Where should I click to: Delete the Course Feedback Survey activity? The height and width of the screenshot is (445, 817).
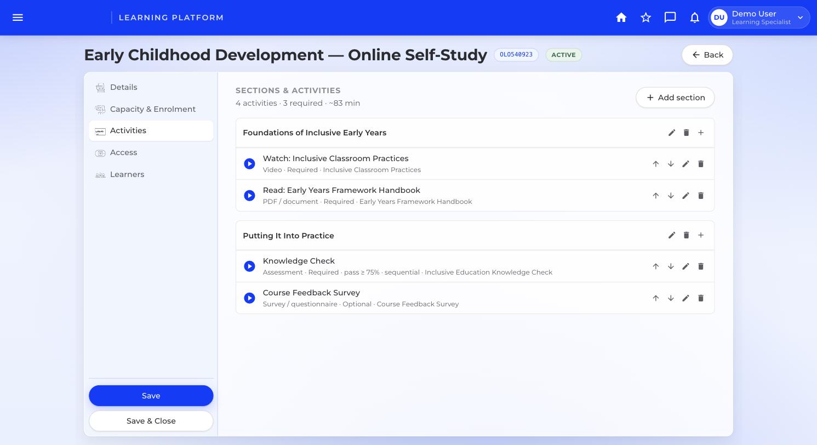[x=701, y=298]
